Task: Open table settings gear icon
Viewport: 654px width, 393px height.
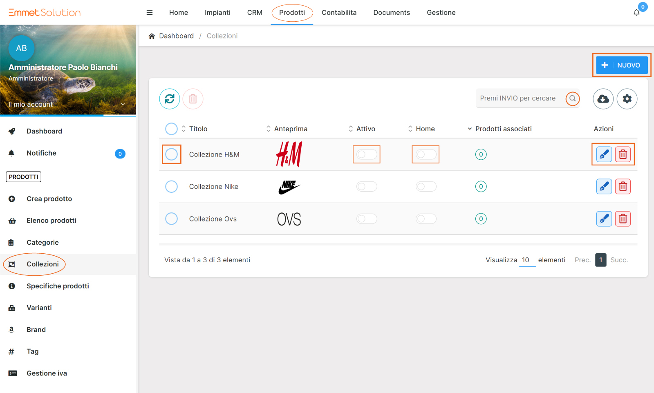Action: tap(627, 99)
